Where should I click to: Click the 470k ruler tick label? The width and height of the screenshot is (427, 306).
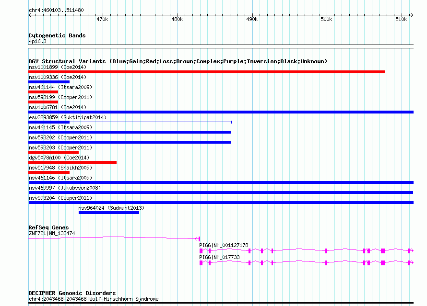tap(102, 19)
